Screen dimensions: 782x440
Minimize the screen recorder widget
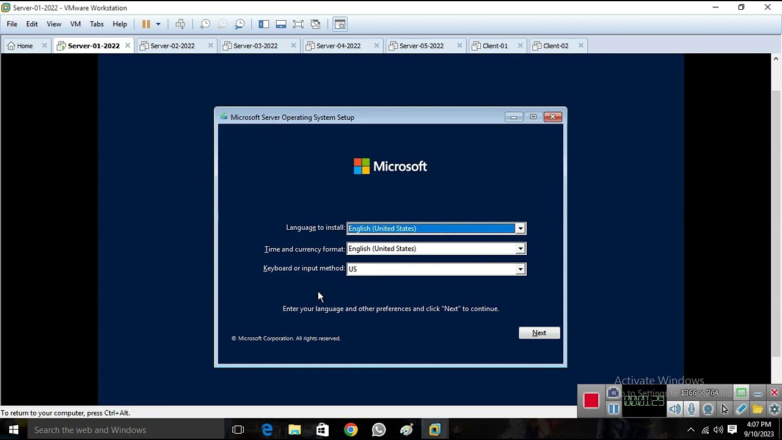pyautogui.click(x=758, y=393)
